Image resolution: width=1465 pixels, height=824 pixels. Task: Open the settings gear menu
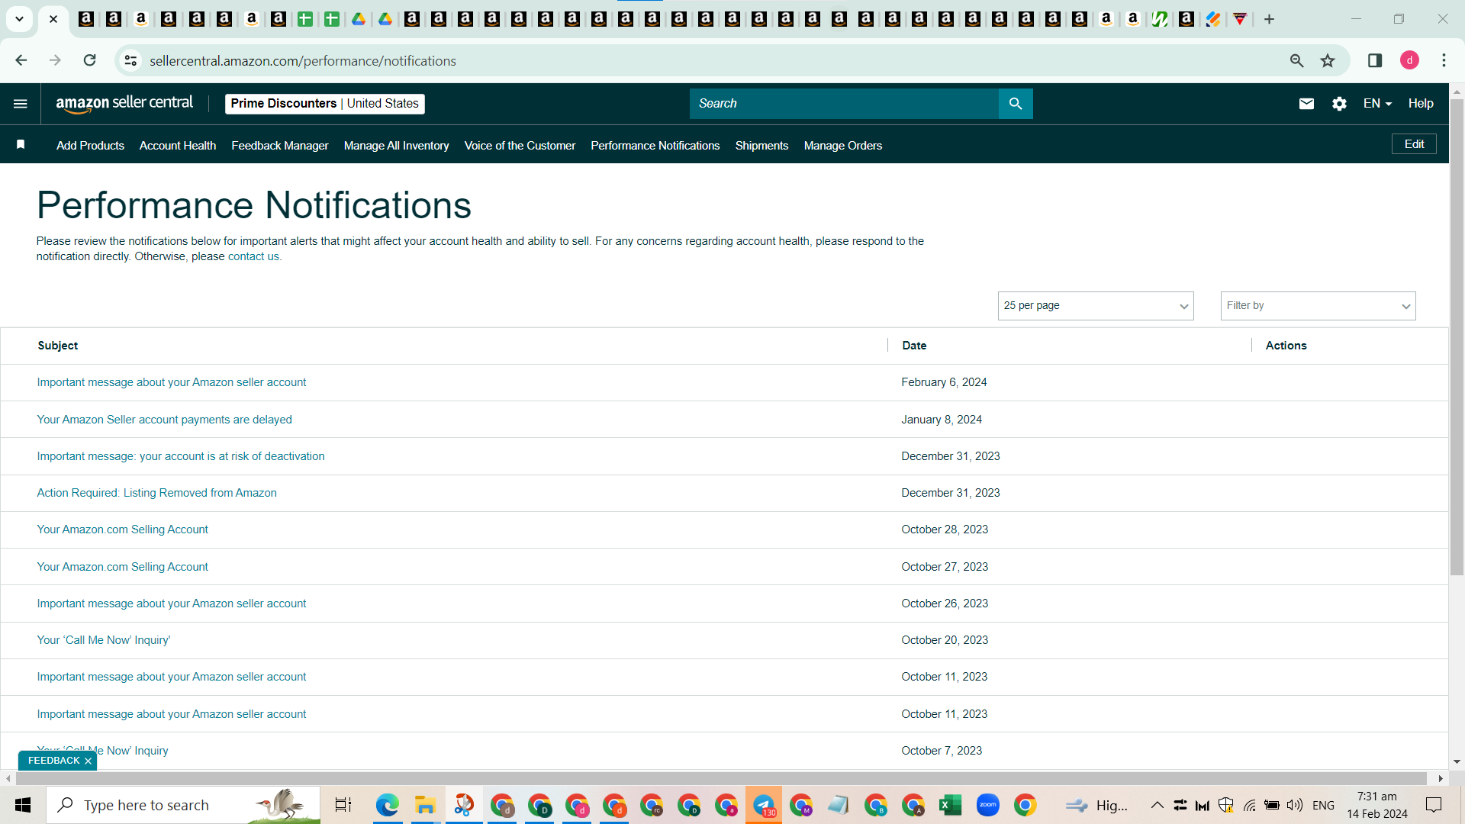tap(1339, 104)
